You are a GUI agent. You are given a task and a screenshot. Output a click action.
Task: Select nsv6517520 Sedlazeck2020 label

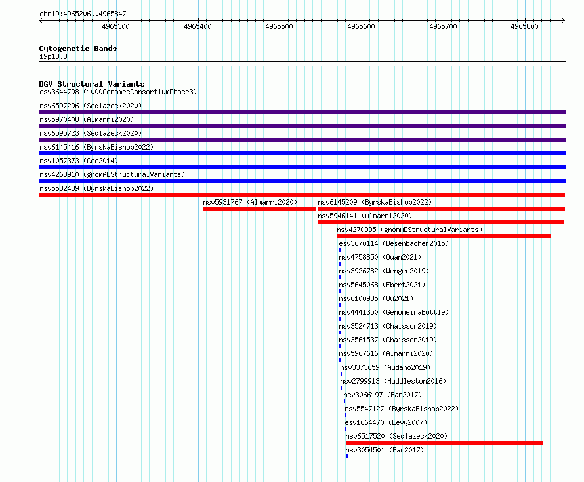coord(396,436)
